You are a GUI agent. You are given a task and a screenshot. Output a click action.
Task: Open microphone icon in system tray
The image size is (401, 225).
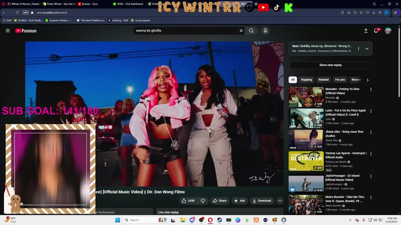(x=363, y=220)
